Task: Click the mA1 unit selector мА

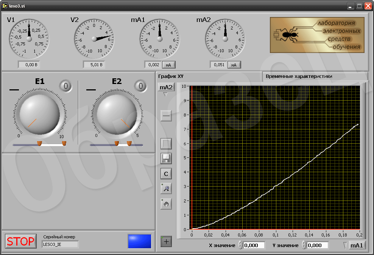Action: pyautogui.click(x=169, y=65)
